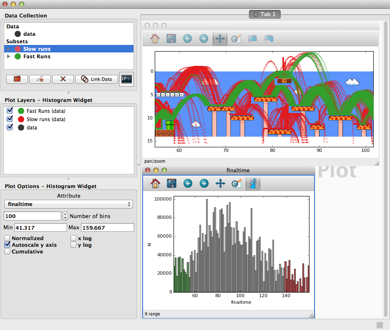Expand the Slow runs subset disclosure triangle
The image size is (390, 330).
pyautogui.click(x=9, y=49)
